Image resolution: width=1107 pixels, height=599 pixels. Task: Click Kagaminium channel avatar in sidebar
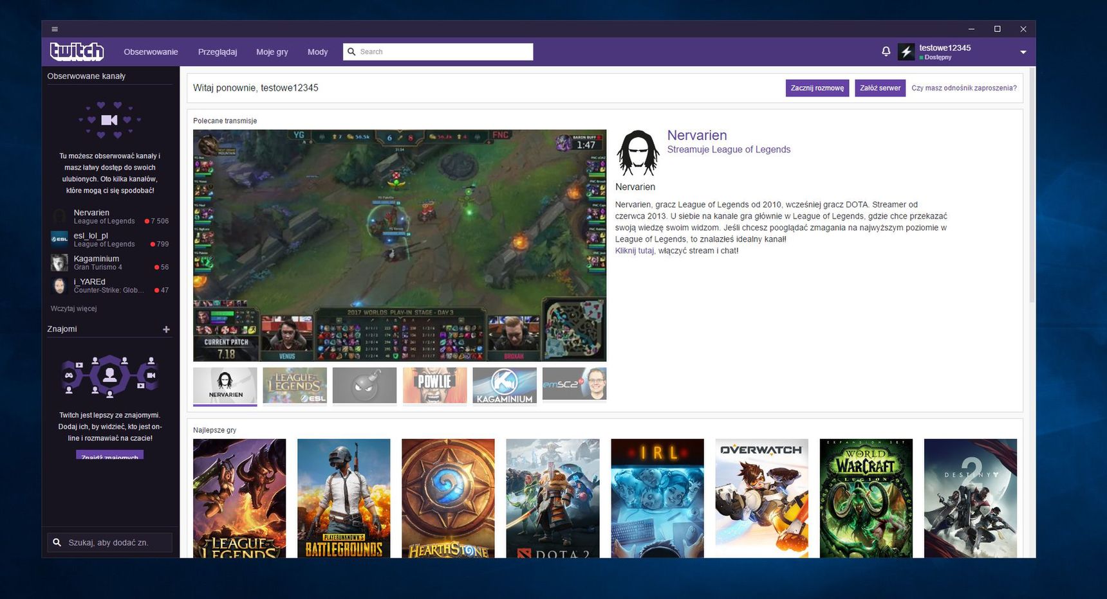[x=59, y=262]
